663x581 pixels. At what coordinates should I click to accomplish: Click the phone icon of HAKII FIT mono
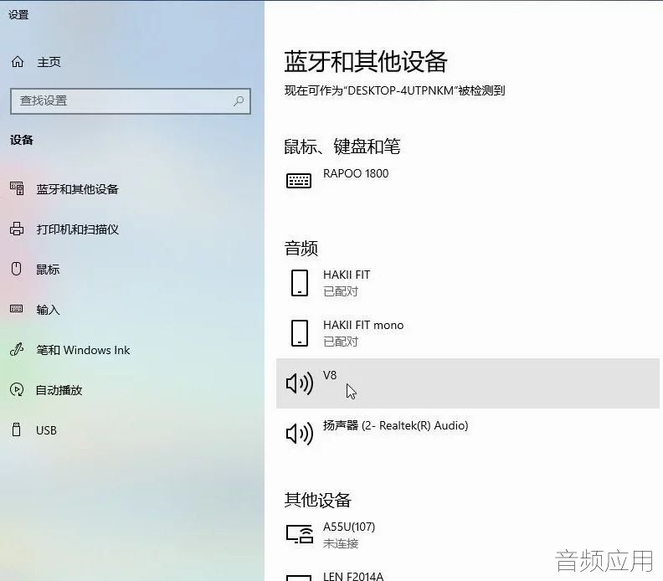click(300, 333)
